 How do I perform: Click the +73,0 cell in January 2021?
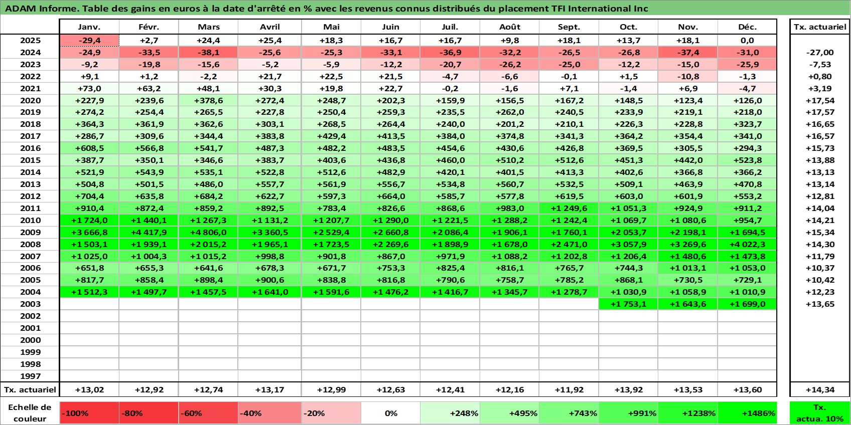[x=89, y=89]
